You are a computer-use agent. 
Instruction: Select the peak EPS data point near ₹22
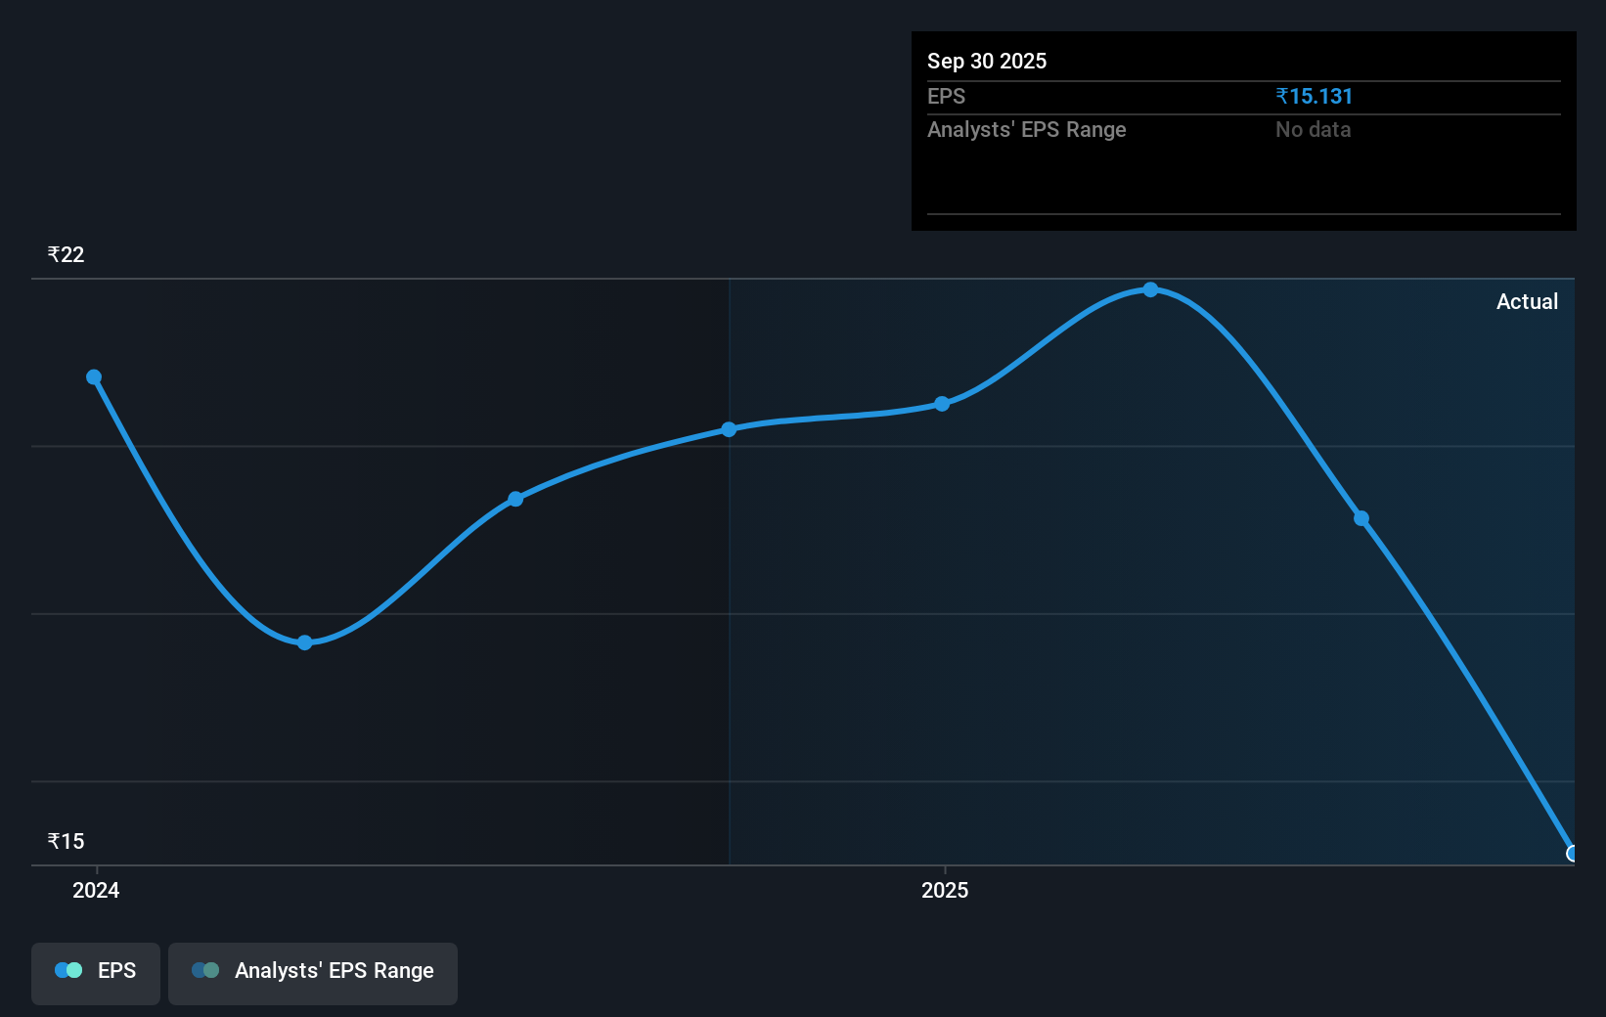pos(1151,289)
